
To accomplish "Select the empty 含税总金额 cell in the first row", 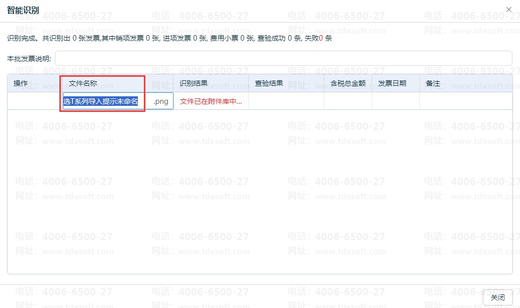I will [348, 101].
